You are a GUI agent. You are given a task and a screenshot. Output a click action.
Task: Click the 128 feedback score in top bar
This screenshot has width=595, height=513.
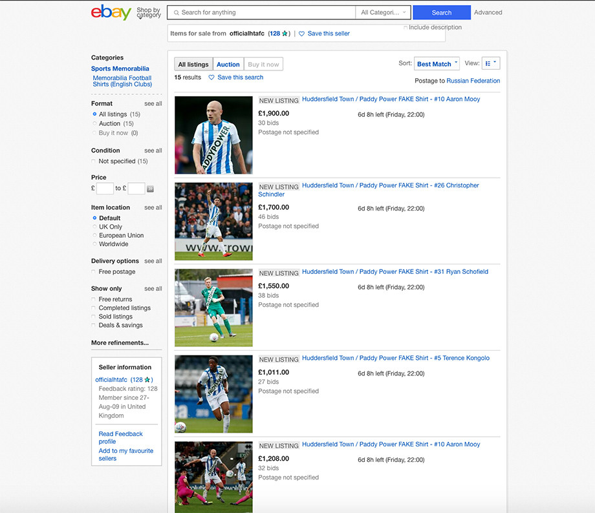[x=275, y=34]
